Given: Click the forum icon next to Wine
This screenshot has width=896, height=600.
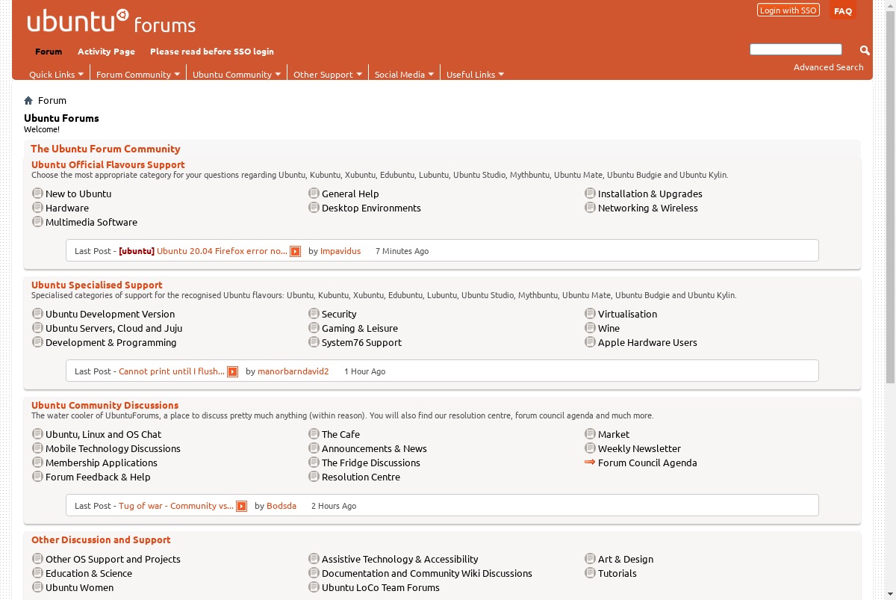Looking at the screenshot, I should 590,327.
